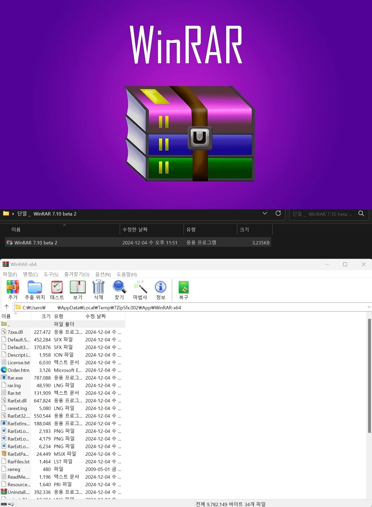Click status bar drive icon bottom-left
372x507 pixels.
pos(4,504)
